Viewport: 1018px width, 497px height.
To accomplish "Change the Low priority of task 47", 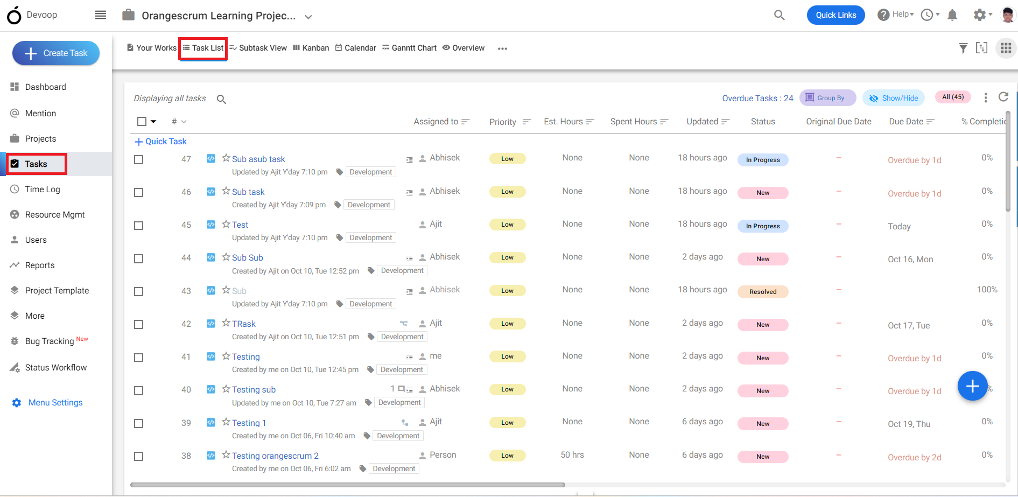I will point(507,159).
